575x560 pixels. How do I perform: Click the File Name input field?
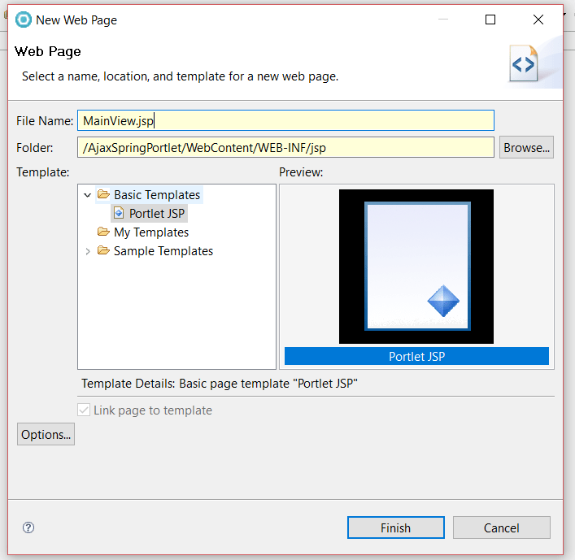(285, 120)
